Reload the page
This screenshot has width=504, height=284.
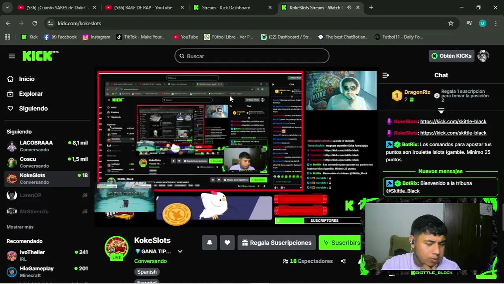[35, 23]
